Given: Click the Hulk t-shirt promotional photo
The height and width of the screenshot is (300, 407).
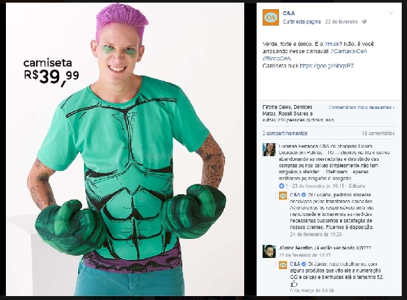Looking at the screenshot, I should tap(125, 149).
